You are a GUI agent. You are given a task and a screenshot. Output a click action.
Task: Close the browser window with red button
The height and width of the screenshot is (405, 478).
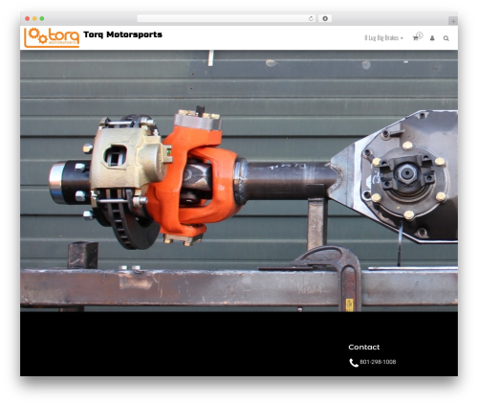point(28,19)
